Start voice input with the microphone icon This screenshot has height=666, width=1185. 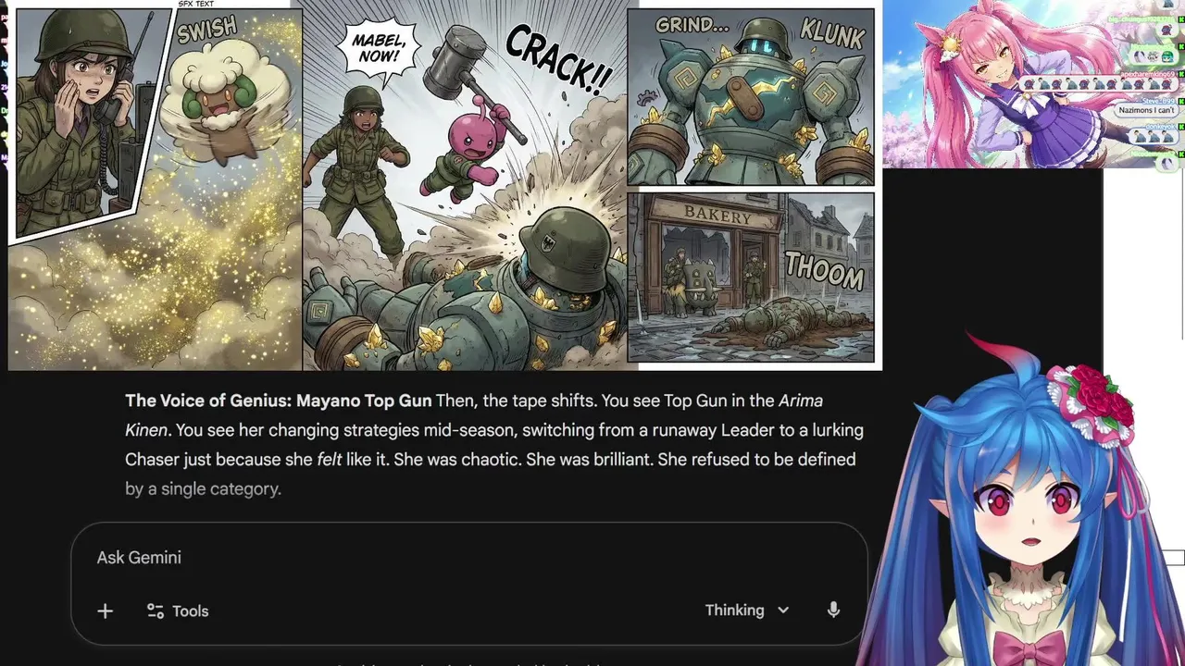(x=833, y=610)
